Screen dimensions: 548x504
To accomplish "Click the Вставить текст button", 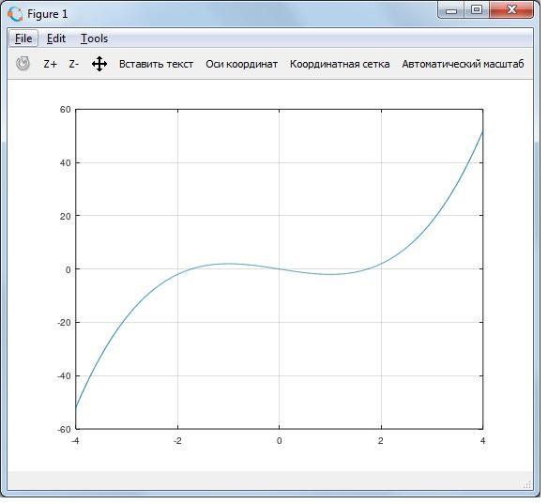I will pyautogui.click(x=156, y=65).
